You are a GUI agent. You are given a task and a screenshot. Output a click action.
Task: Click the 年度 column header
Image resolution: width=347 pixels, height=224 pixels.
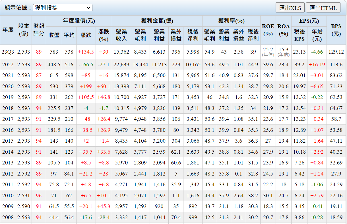pyautogui.click(x=8, y=30)
